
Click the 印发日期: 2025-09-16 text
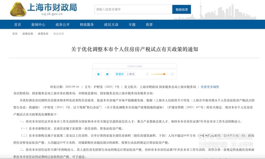pos(64,87)
